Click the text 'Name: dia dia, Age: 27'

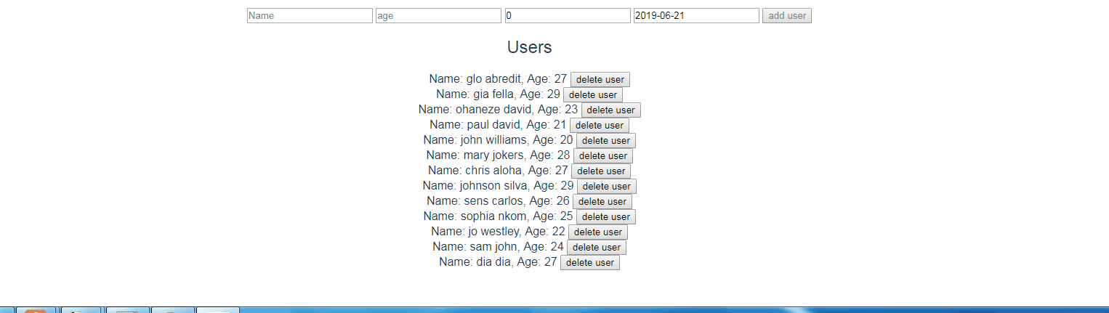click(498, 262)
